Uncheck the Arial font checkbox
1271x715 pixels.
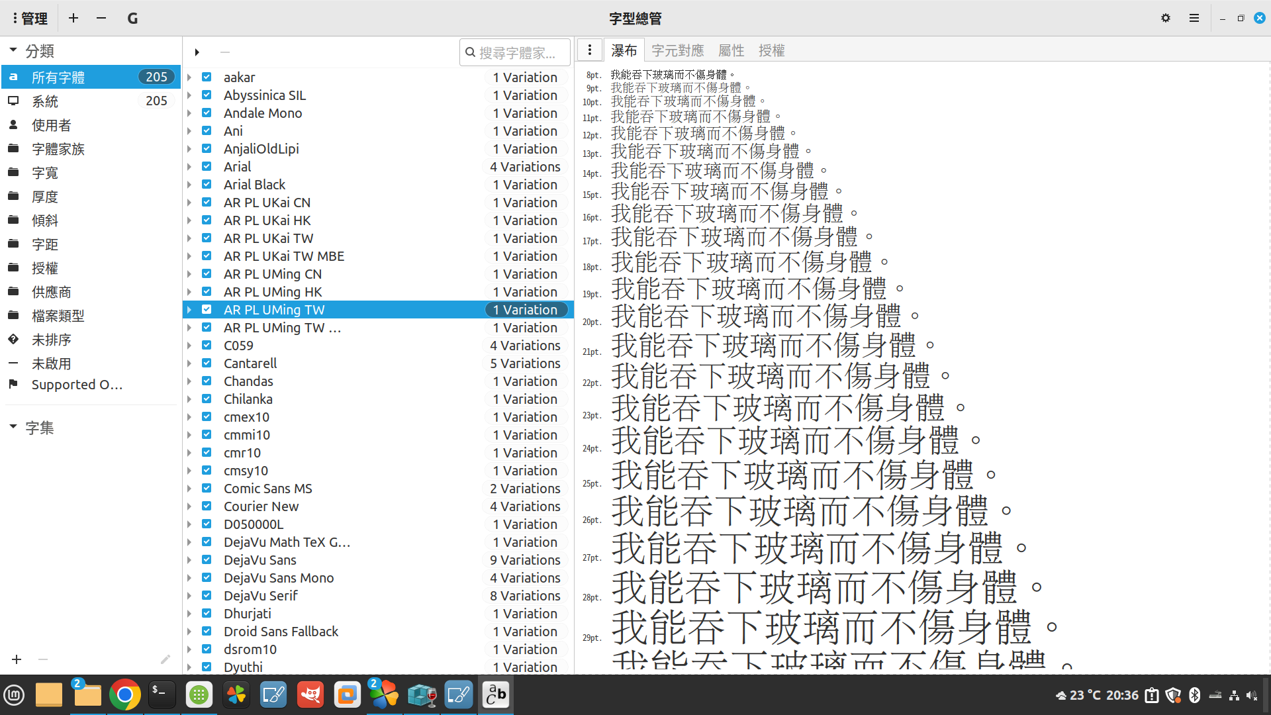[x=207, y=167]
